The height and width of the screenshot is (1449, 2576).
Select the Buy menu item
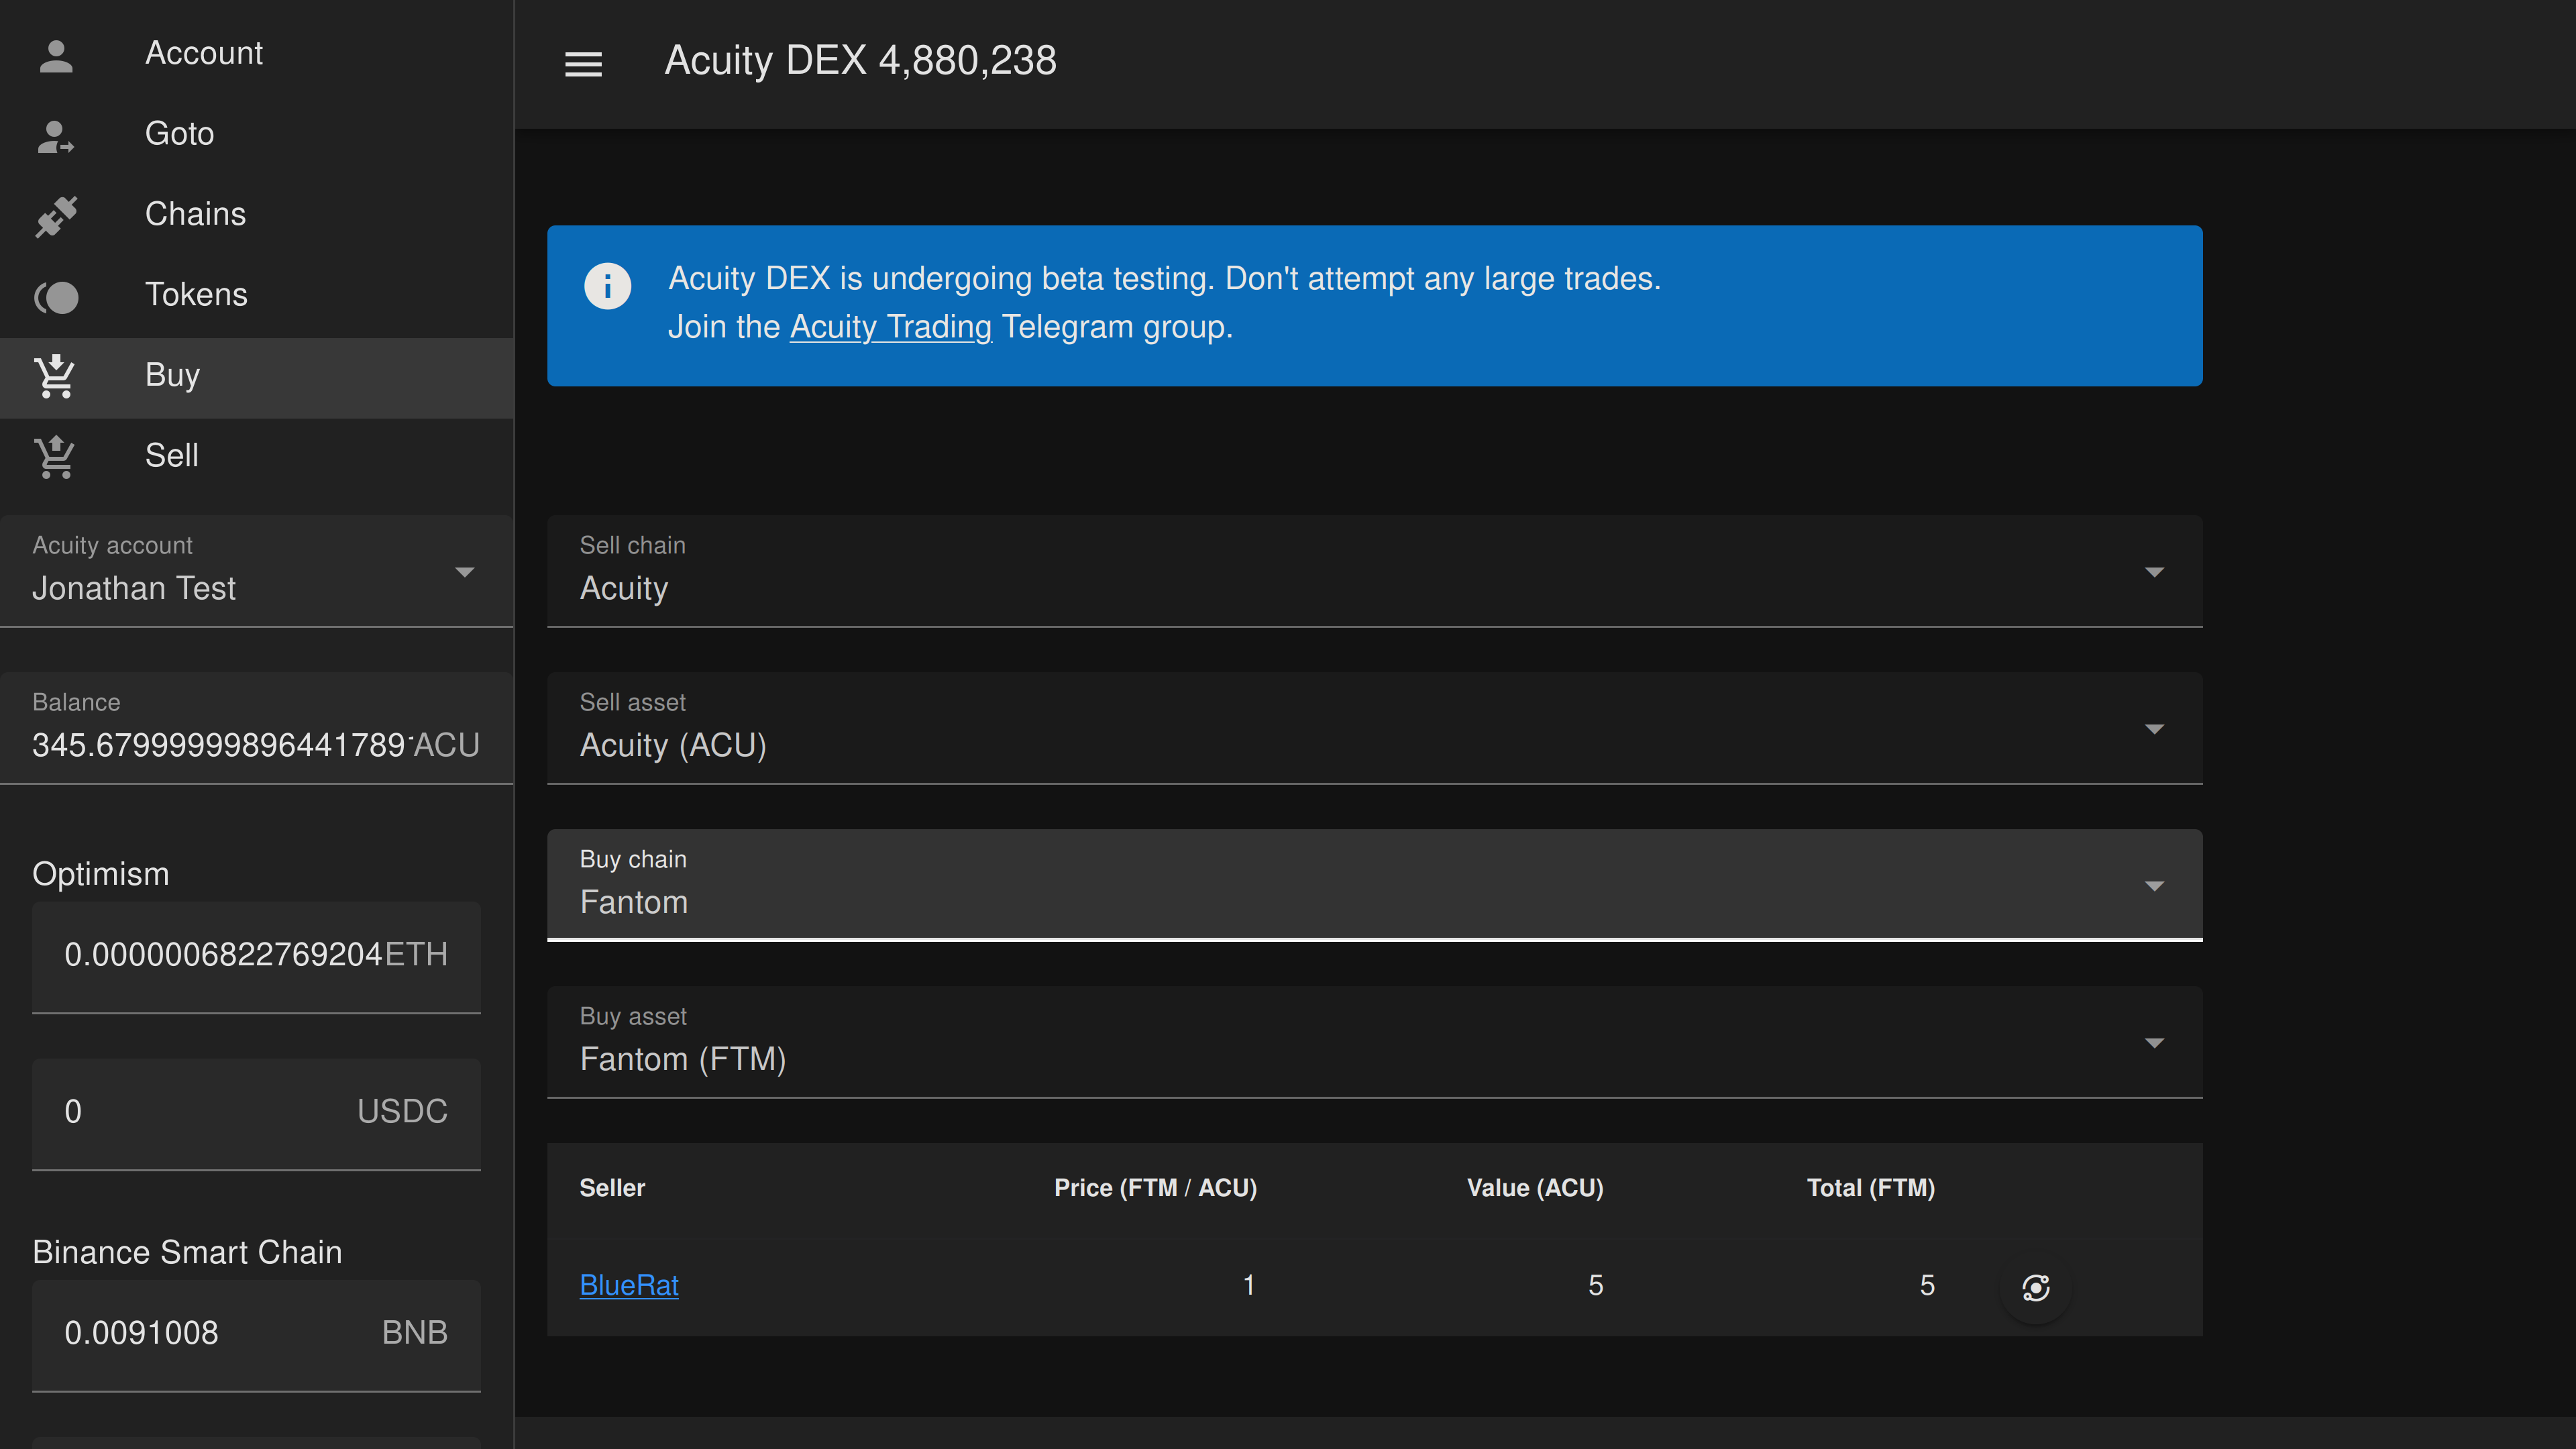[257, 377]
